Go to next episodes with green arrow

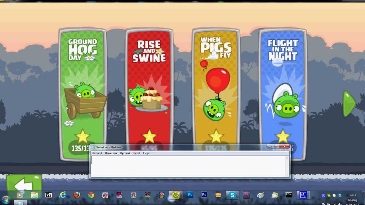tap(350, 104)
